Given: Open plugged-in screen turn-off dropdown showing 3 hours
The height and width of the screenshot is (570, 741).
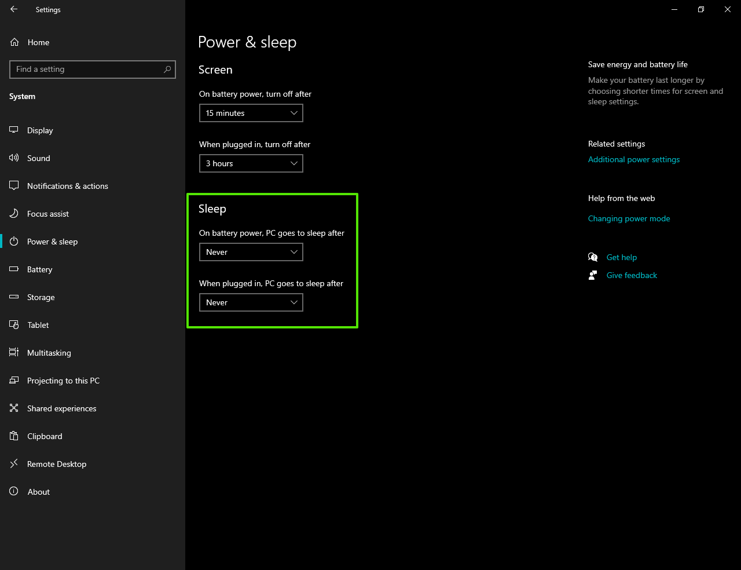Looking at the screenshot, I should [251, 163].
